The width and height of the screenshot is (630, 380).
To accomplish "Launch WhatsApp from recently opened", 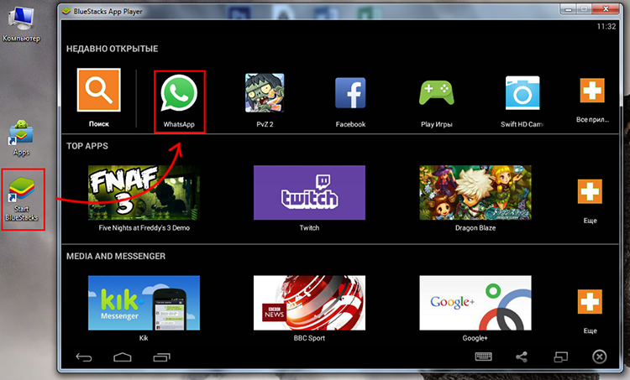I will [x=179, y=93].
